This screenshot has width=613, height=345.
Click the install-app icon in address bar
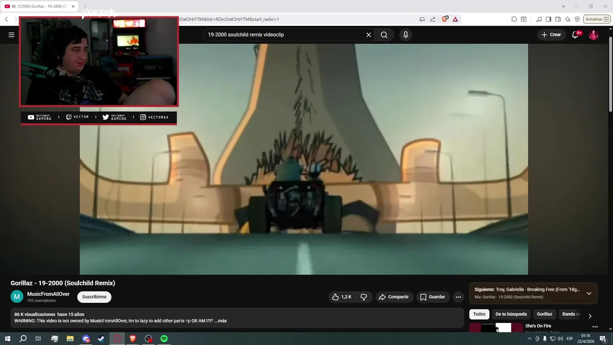click(422, 19)
